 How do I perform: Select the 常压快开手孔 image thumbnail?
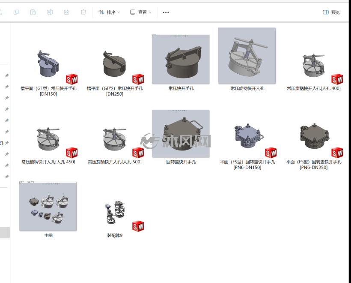point(181,60)
